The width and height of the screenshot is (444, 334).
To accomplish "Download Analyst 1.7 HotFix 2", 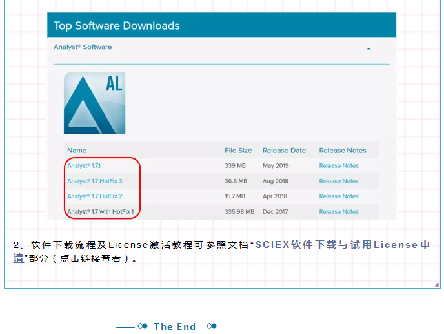I will 95,196.
